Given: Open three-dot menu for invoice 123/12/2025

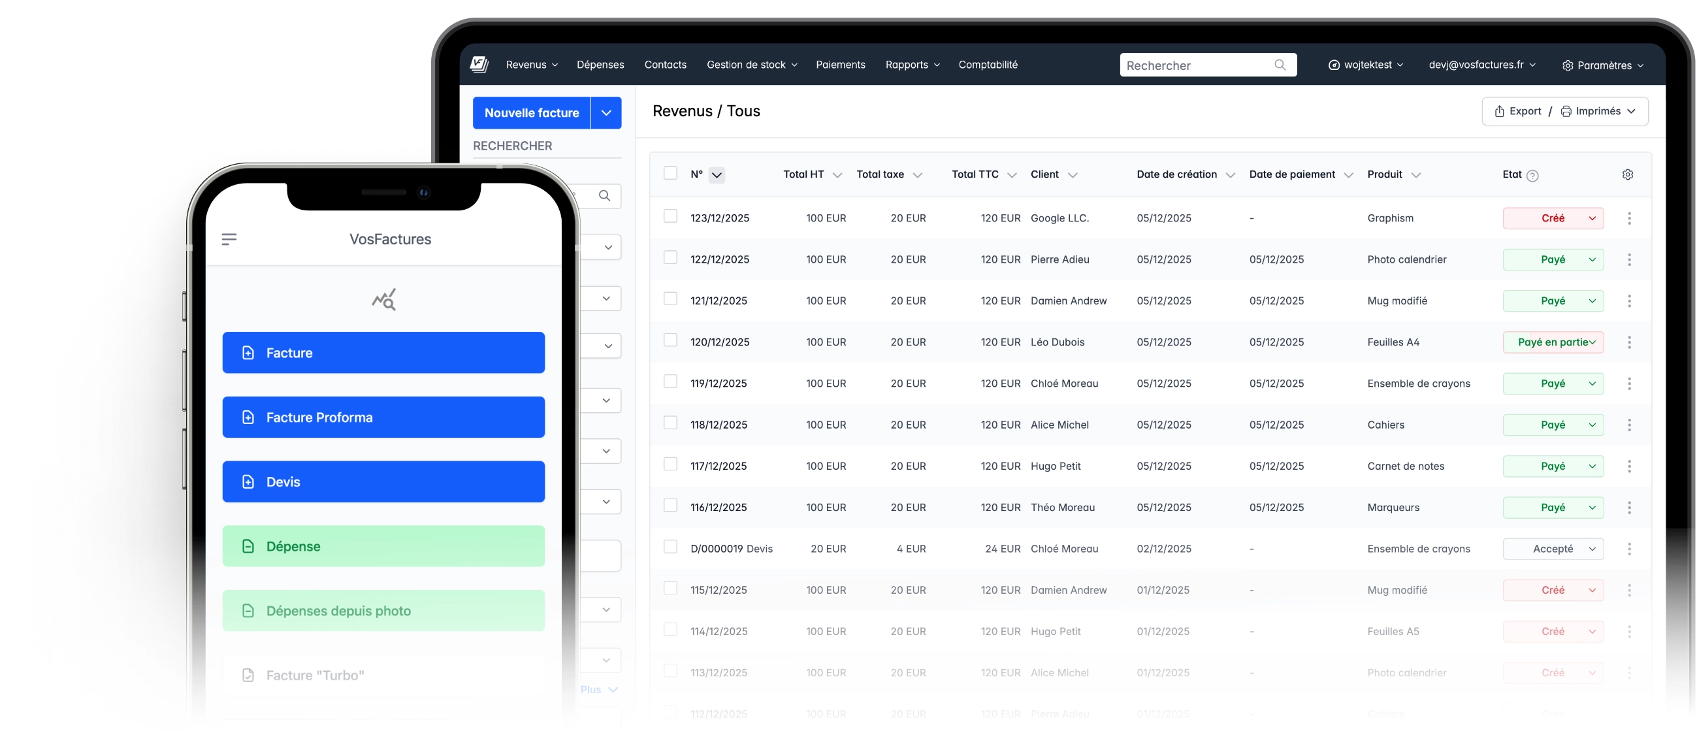Looking at the screenshot, I should [x=1629, y=218].
